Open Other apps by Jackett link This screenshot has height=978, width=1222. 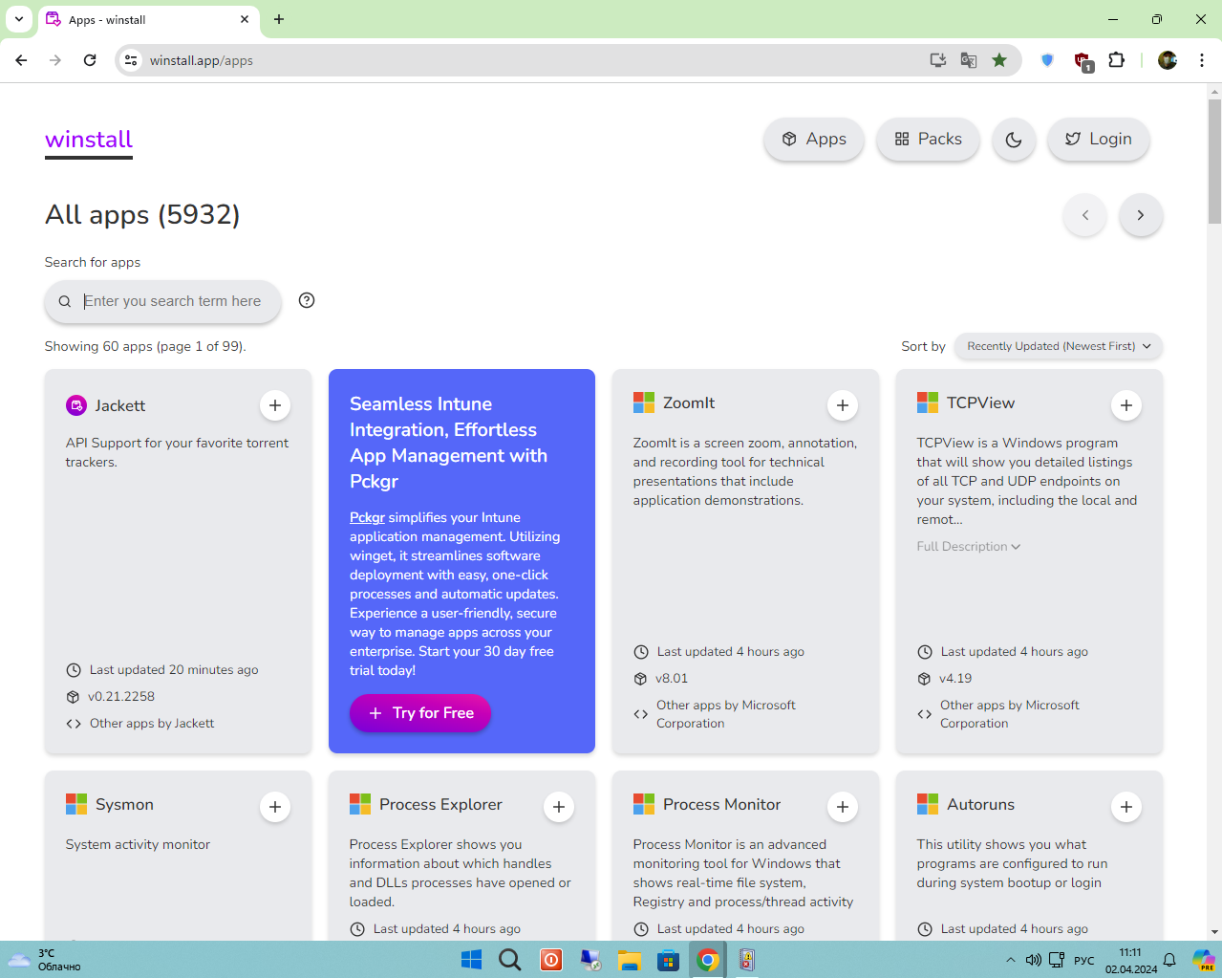pos(152,724)
